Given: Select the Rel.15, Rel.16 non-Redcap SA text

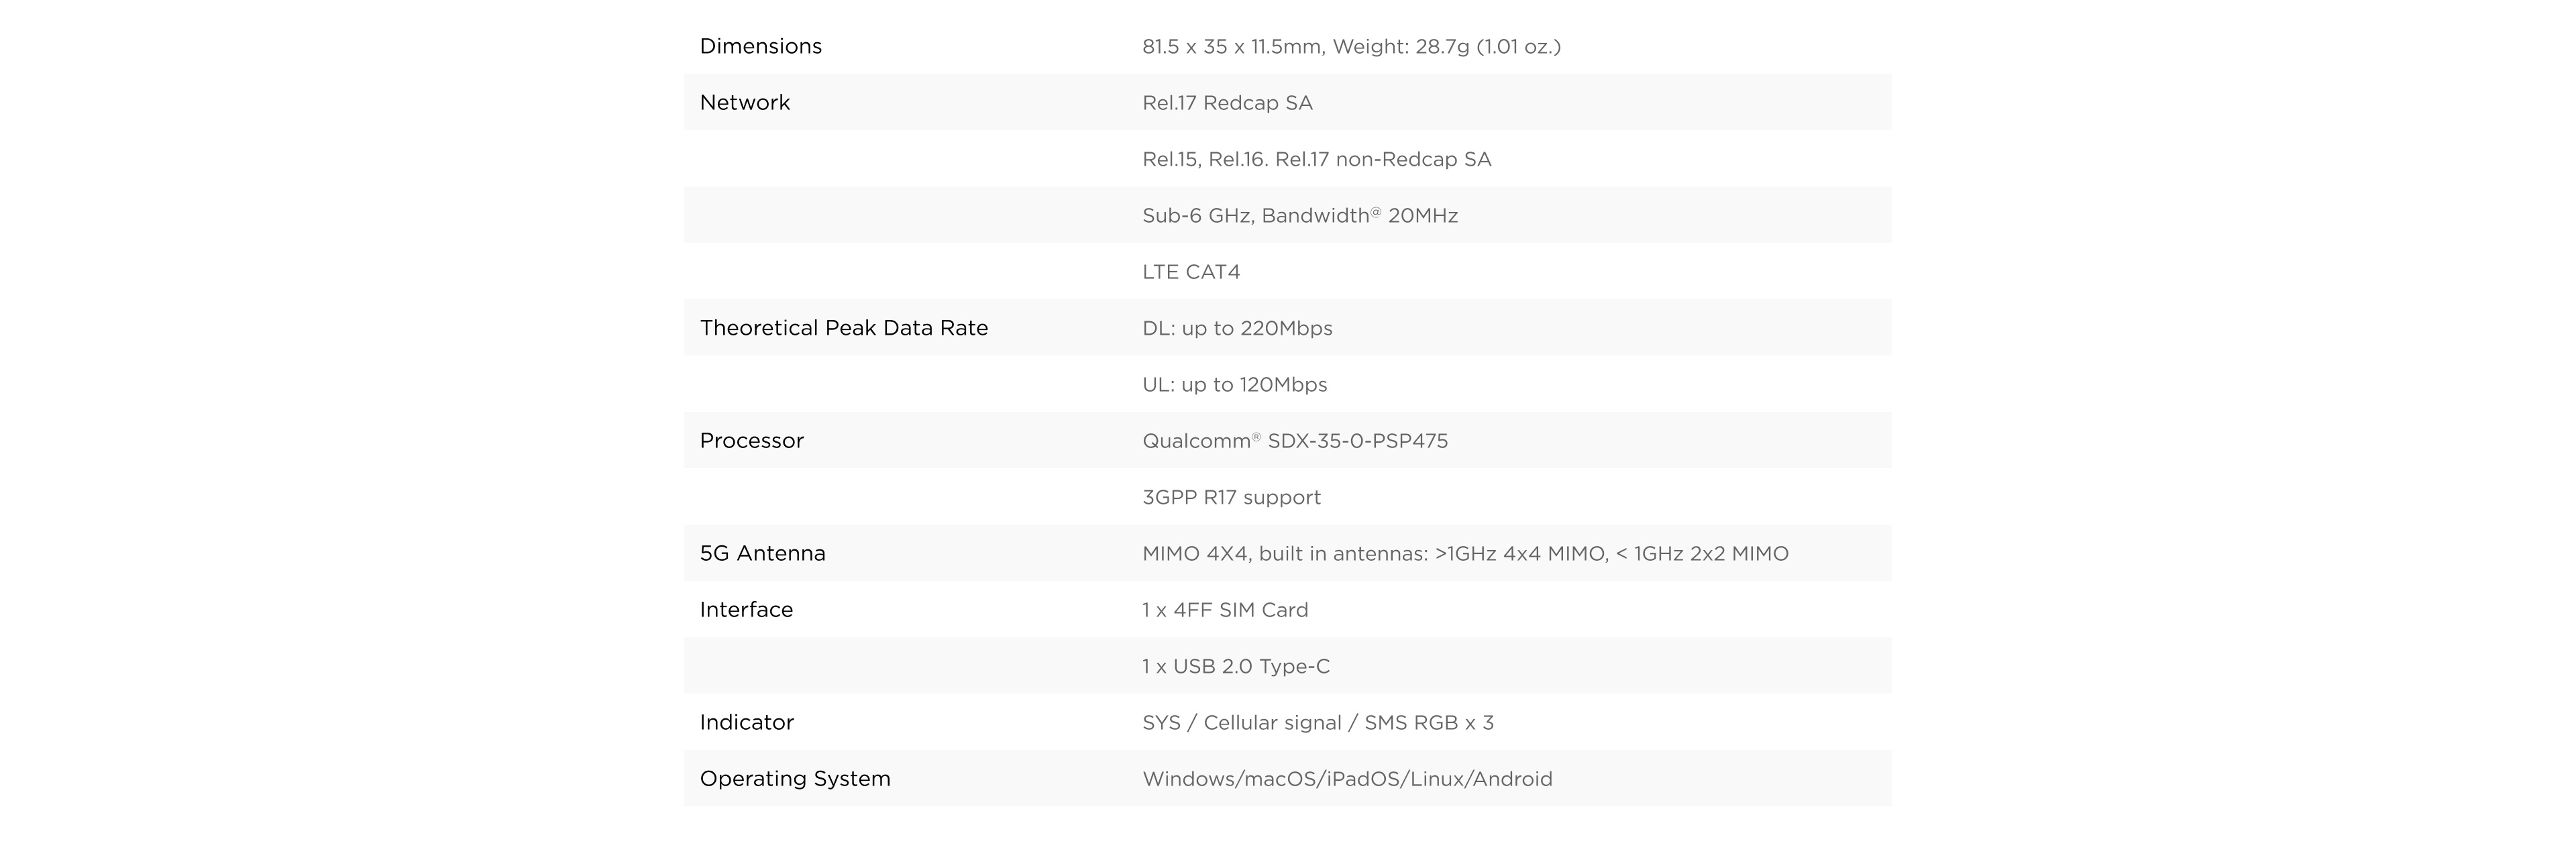Looking at the screenshot, I should [1316, 159].
